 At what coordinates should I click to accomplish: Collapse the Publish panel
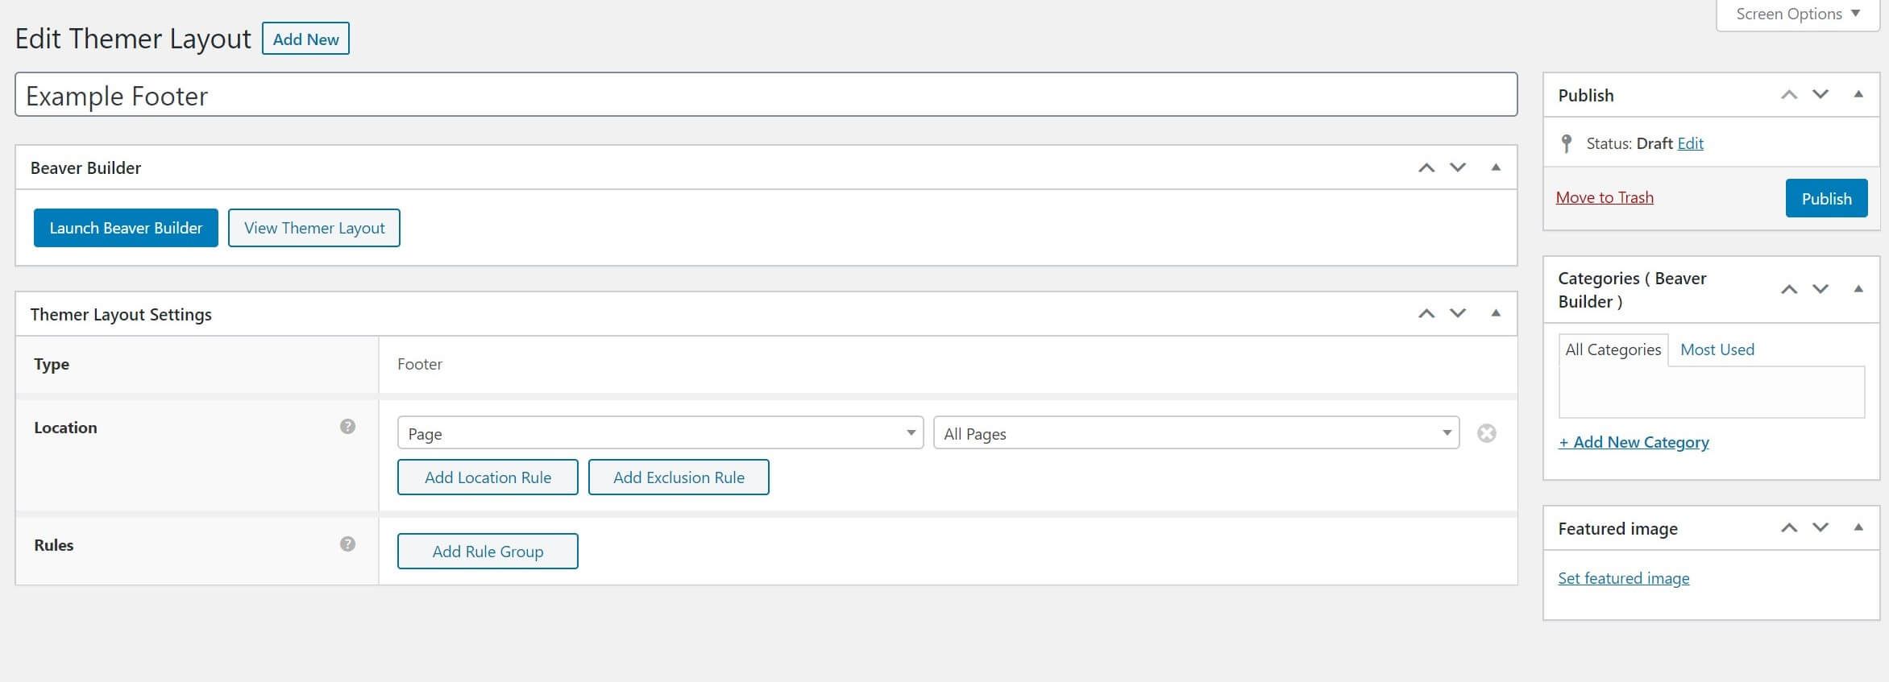(1858, 94)
